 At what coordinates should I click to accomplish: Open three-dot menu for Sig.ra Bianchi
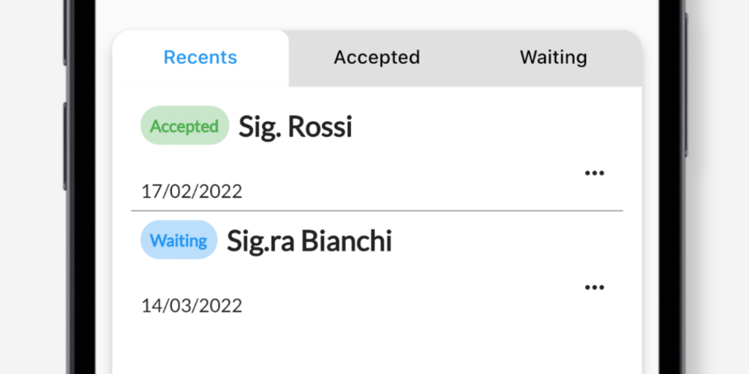pyautogui.click(x=594, y=287)
